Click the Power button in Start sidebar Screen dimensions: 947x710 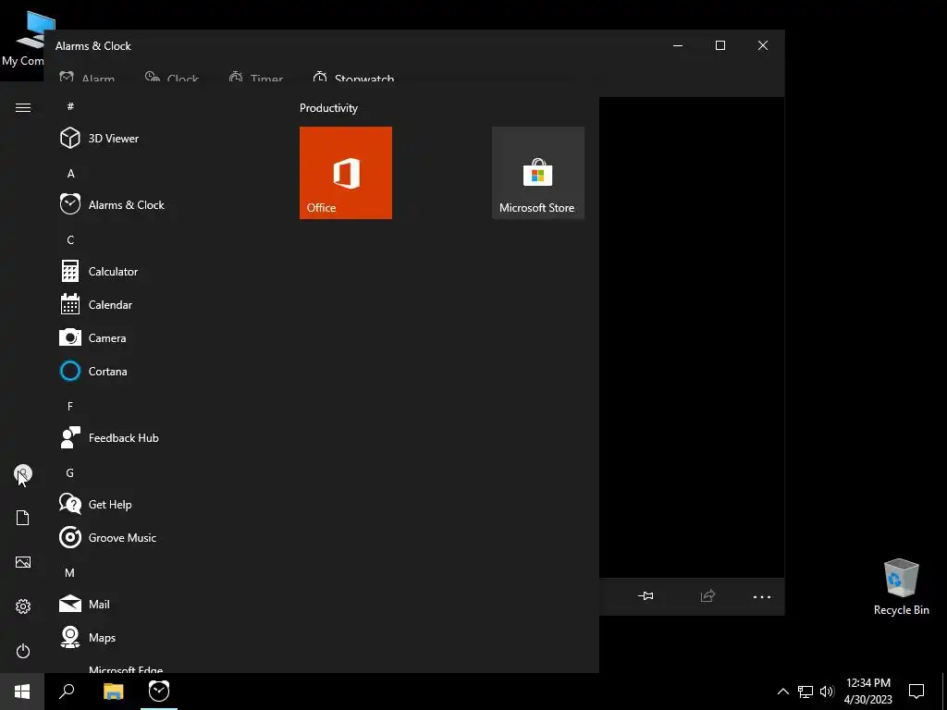(x=23, y=651)
